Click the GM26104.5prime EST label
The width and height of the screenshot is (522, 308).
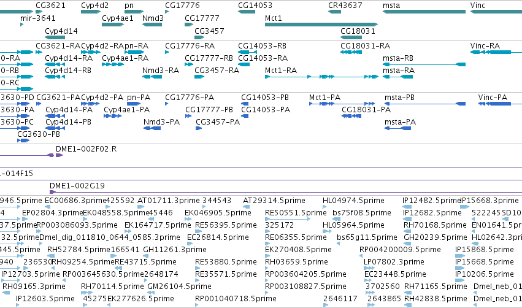(179, 287)
